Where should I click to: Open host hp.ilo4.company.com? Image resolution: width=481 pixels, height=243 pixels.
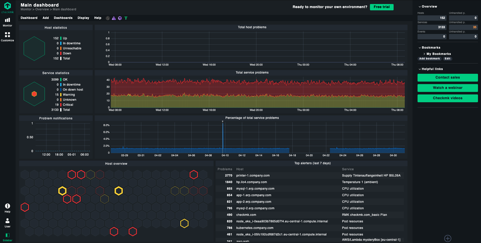tap(252, 182)
